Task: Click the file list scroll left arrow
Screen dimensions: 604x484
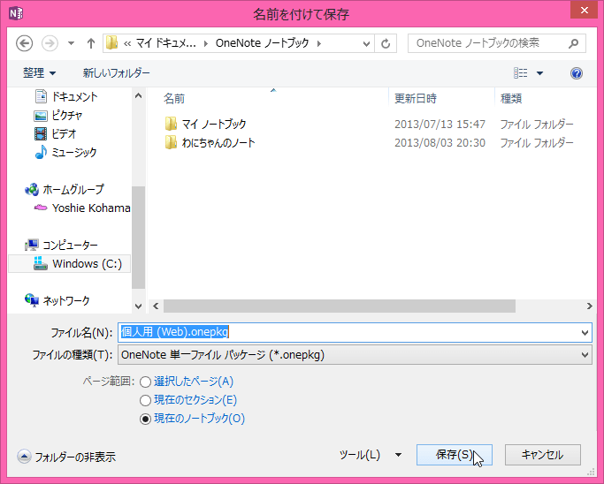Action: 156,306
